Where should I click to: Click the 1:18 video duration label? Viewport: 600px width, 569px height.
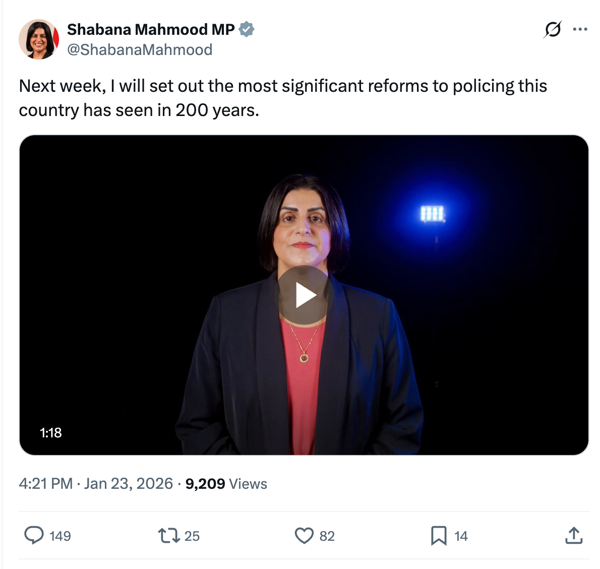pyautogui.click(x=51, y=433)
